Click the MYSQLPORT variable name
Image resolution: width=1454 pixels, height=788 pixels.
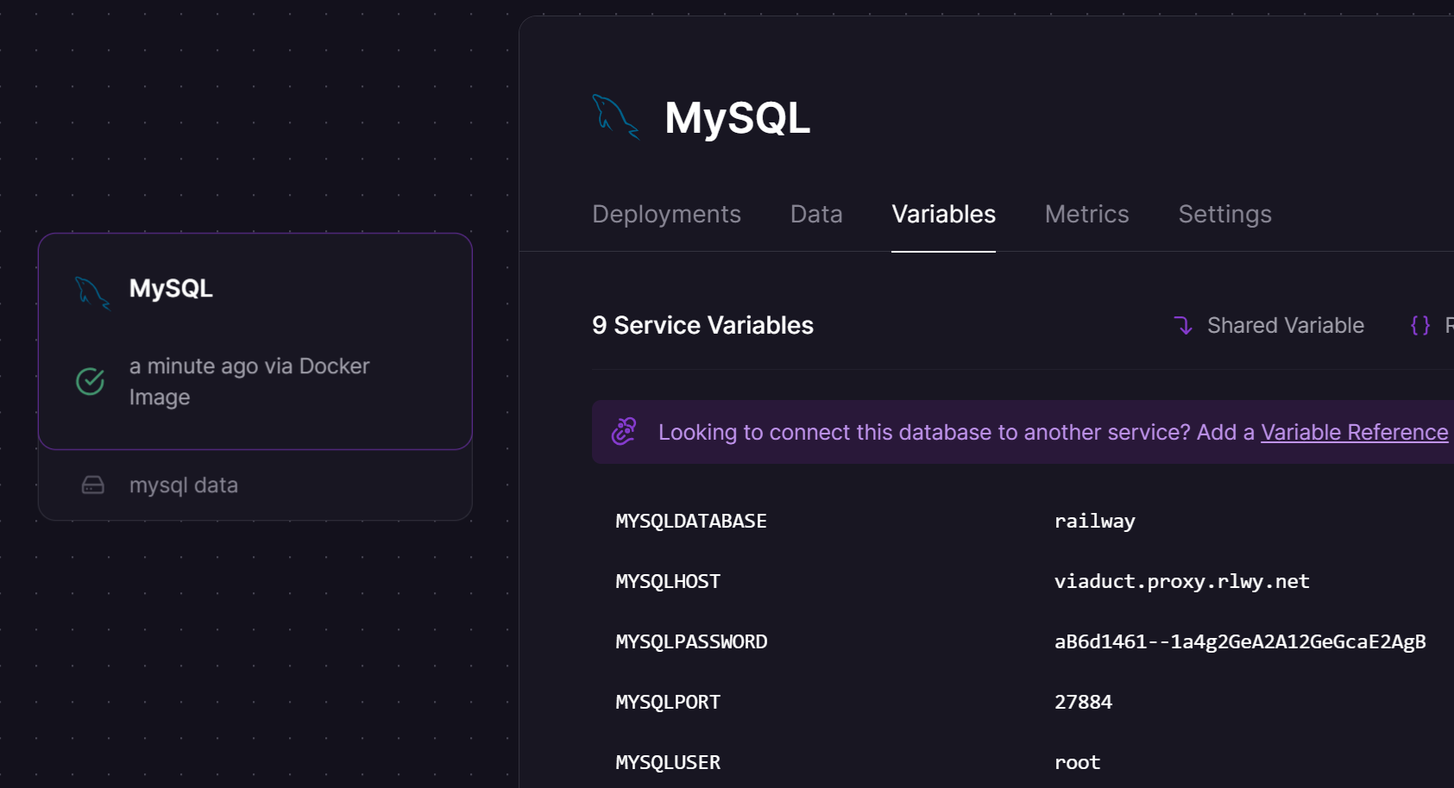tap(668, 702)
